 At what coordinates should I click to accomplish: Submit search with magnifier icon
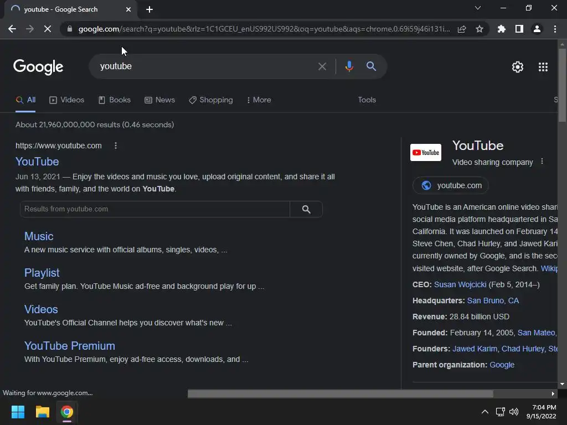[371, 66]
